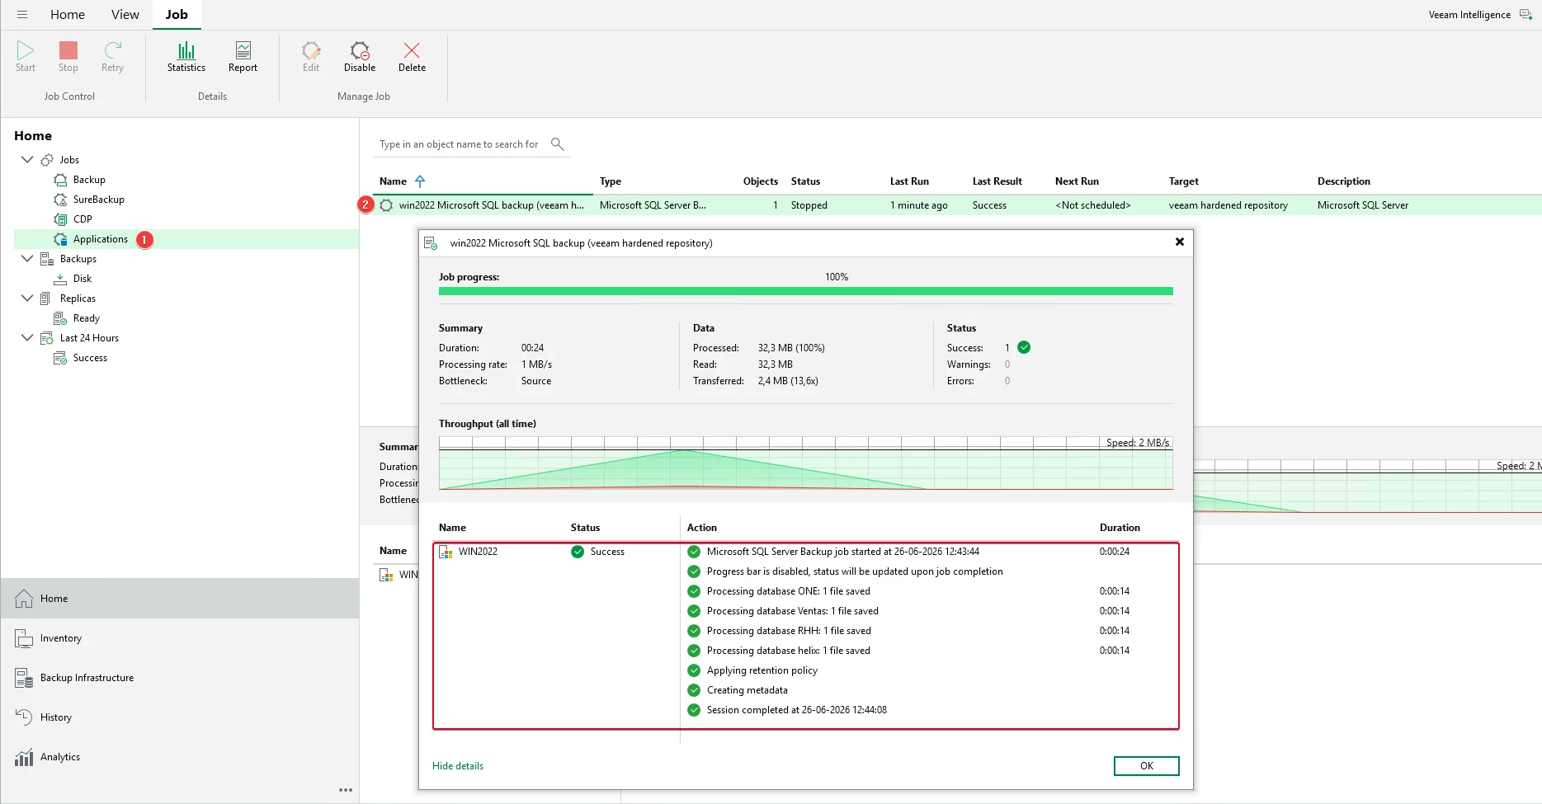Sort jobs by Last Run column
The height and width of the screenshot is (804, 1542).
(x=909, y=181)
